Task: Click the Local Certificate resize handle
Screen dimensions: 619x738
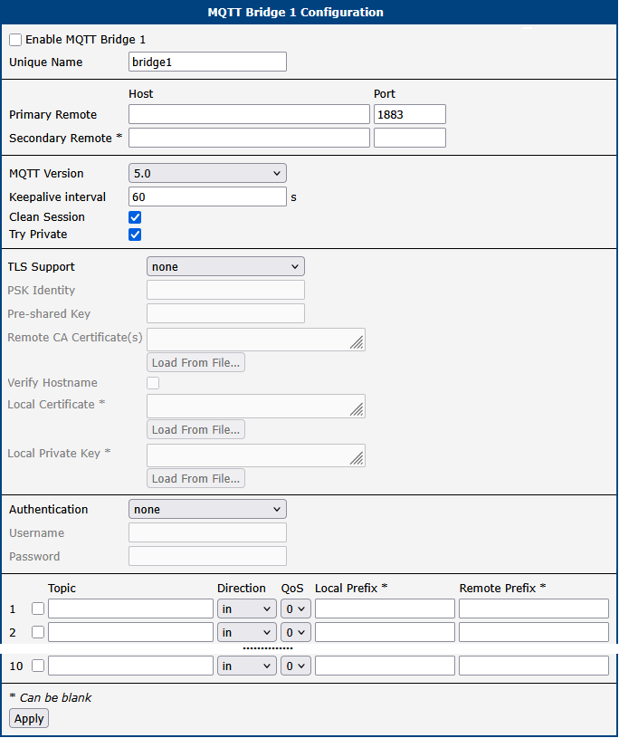Action: point(357,409)
